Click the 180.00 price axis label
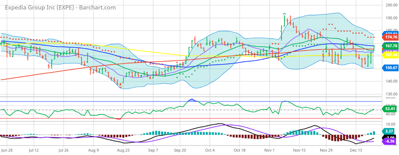The width and height of the screenshot is (399, 155). pos(391,31)
